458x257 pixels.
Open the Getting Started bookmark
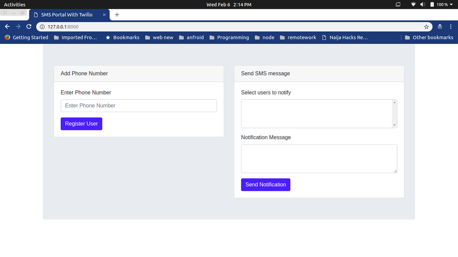pyautogui.click(x=26, y=37)
